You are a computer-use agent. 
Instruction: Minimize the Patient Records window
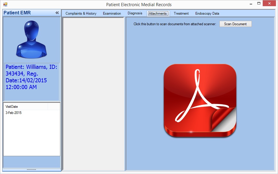tap(251, 4)
